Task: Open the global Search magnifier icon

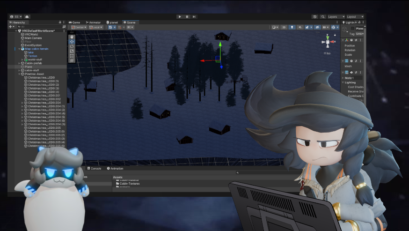Action: [x=323, y=17]
